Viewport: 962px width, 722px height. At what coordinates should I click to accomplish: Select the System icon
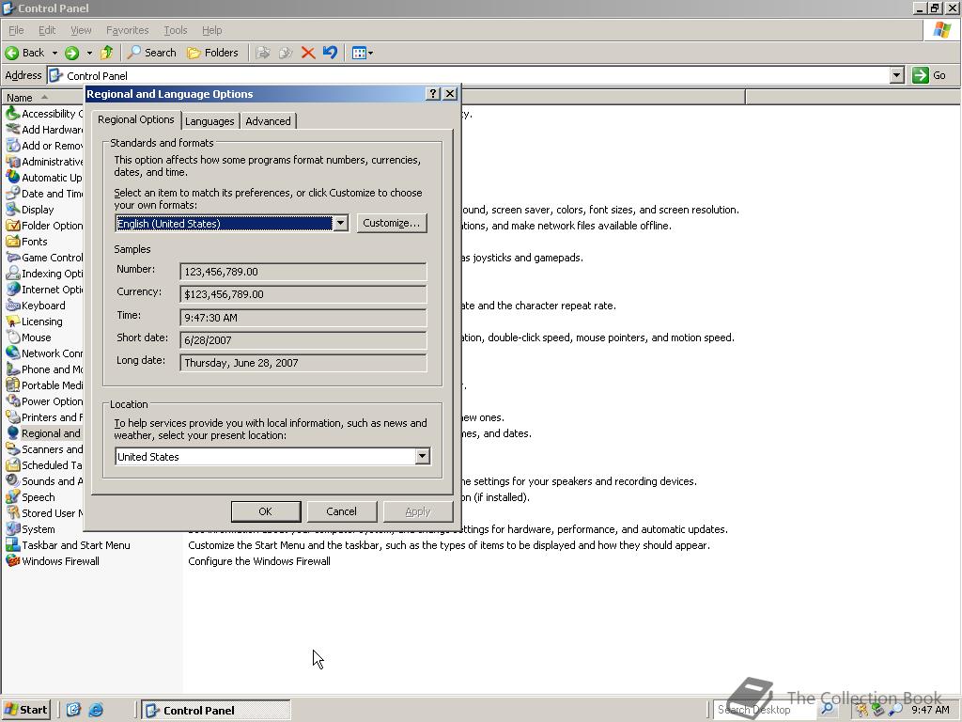[x=13, y=528]
